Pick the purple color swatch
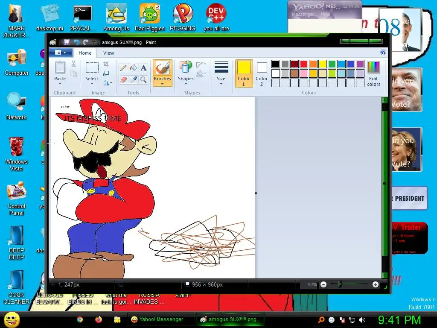437x328 pixels. pos(360,64)
